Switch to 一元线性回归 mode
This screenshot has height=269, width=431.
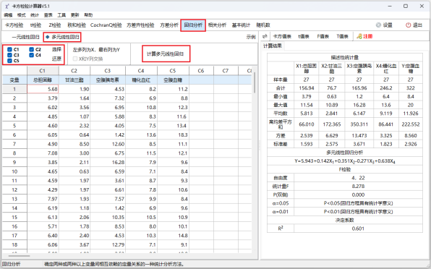[25, 37]
